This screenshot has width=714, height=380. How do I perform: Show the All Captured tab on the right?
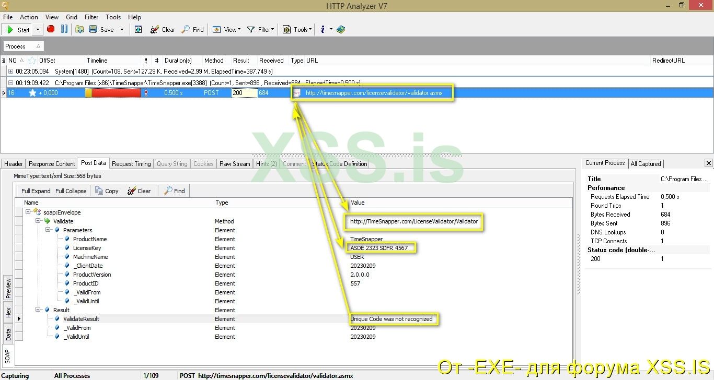(646, 163)
